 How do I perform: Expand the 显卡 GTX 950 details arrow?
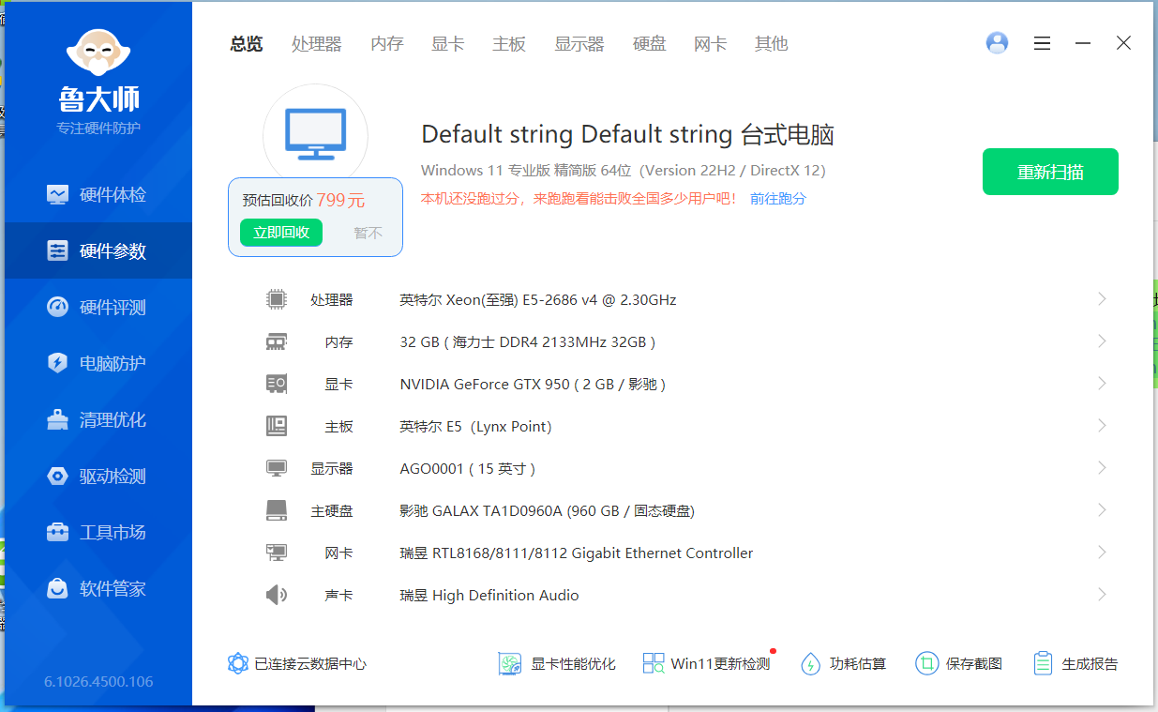1102,384
